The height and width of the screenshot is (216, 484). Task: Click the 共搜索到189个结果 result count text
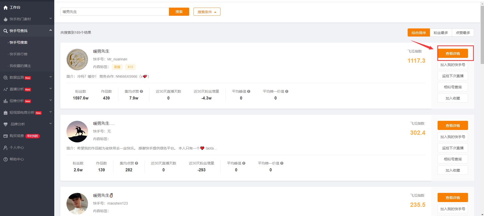(76, 32)
